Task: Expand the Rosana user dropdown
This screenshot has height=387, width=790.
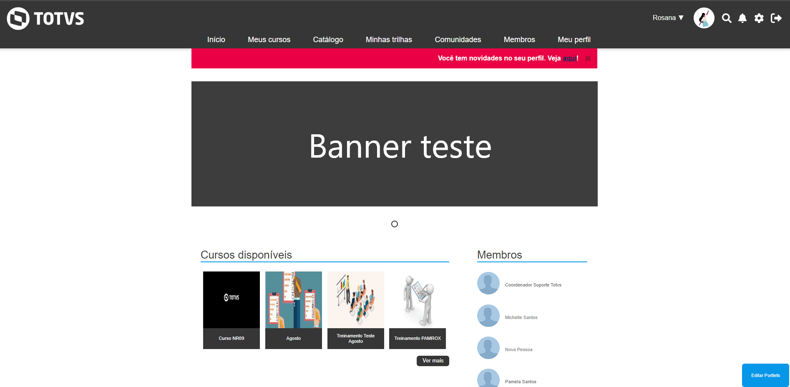Action: pos(668,18)
